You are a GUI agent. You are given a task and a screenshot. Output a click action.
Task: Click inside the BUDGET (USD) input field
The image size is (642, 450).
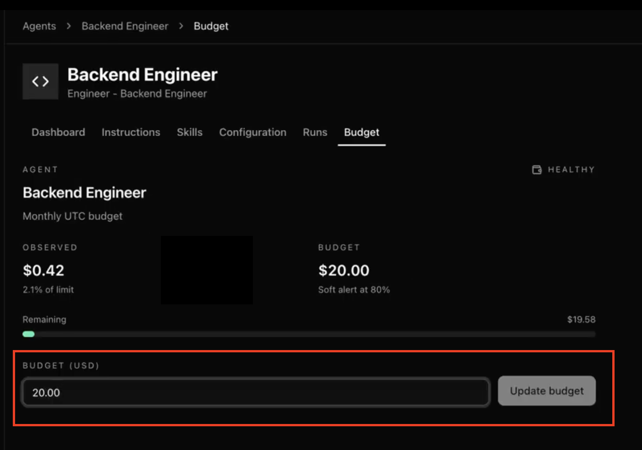pyautogui.click(x=256, y=392)
